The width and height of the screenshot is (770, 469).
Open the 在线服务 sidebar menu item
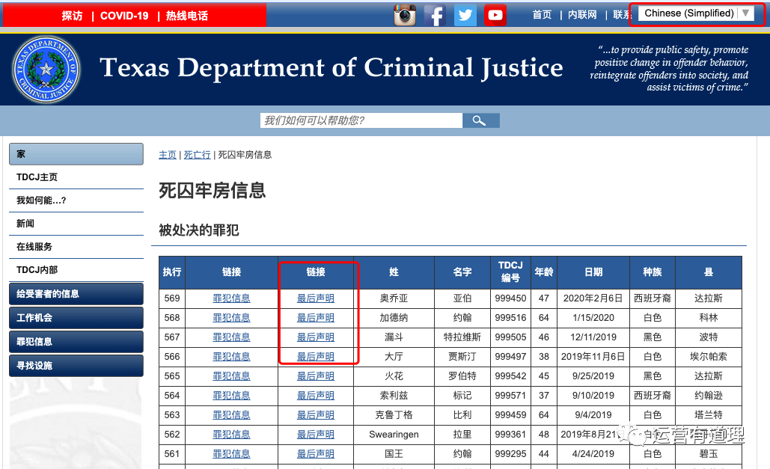(x=34, y=247)
